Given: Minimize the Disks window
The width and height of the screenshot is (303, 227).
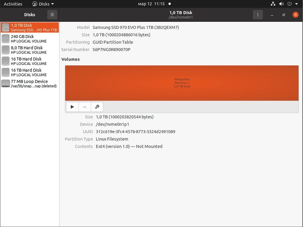Looking at the screenshot, I should [272, 15].
